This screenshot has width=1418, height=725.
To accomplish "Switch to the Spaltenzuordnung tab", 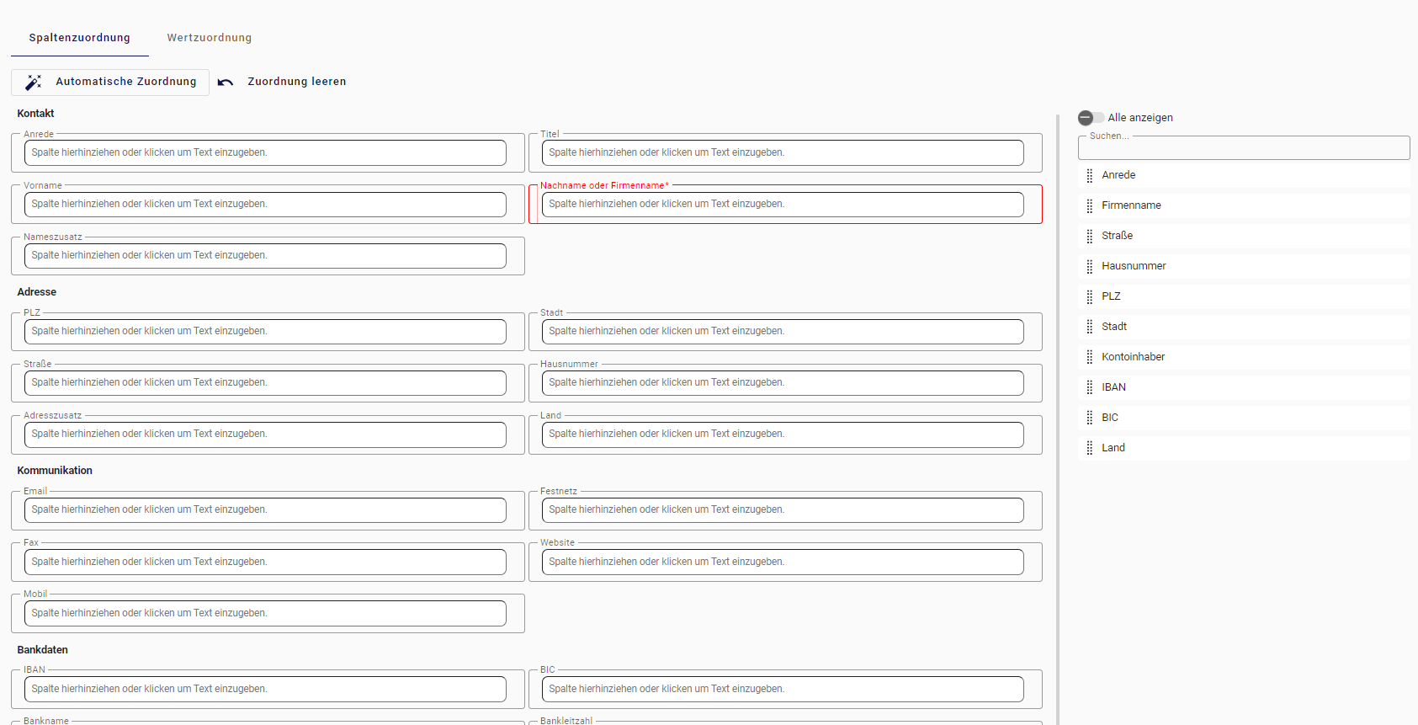I will tap(80, 38).
